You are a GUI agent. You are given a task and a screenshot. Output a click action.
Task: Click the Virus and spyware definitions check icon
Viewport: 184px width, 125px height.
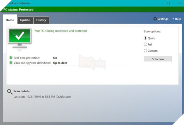point(11,63)
